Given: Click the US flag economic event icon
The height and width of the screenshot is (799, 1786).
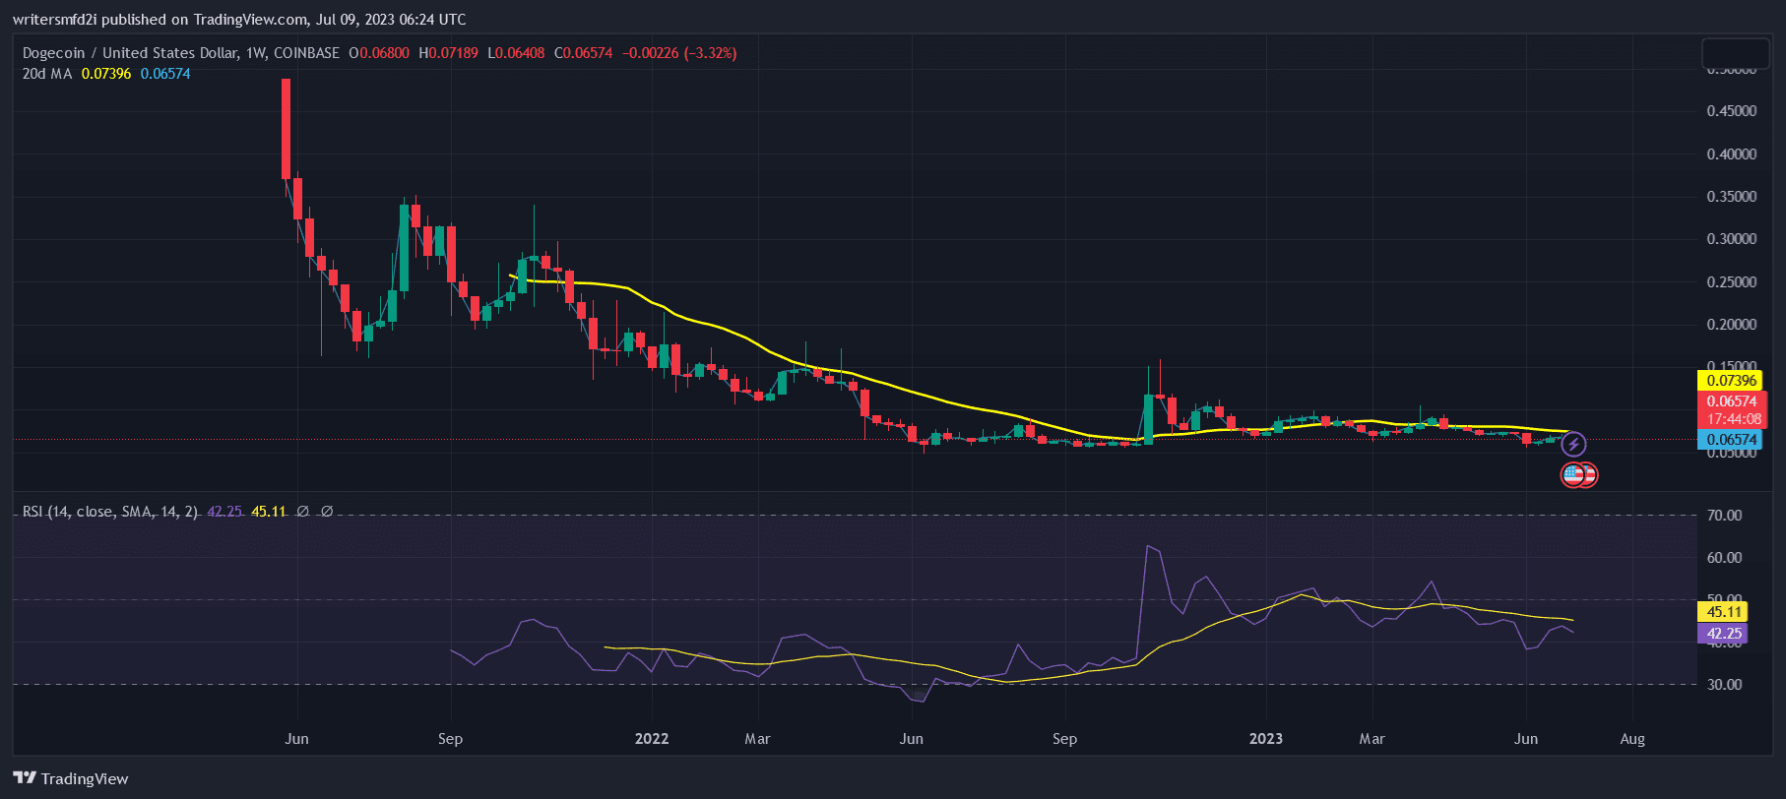Looking at the screenshot, I should [1573, 475].
